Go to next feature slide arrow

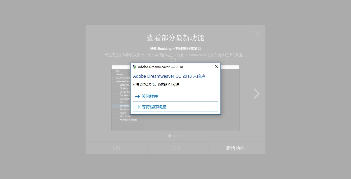(x=256, y=94)
